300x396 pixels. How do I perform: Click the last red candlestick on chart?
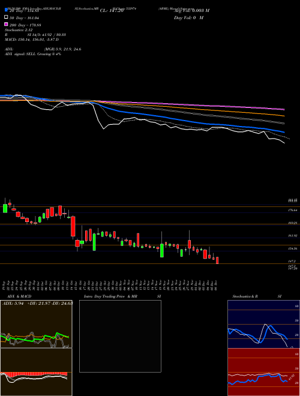pyautogui.click(x=217, y=260)
